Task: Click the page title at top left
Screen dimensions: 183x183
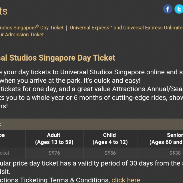Action: coord(4,11)
